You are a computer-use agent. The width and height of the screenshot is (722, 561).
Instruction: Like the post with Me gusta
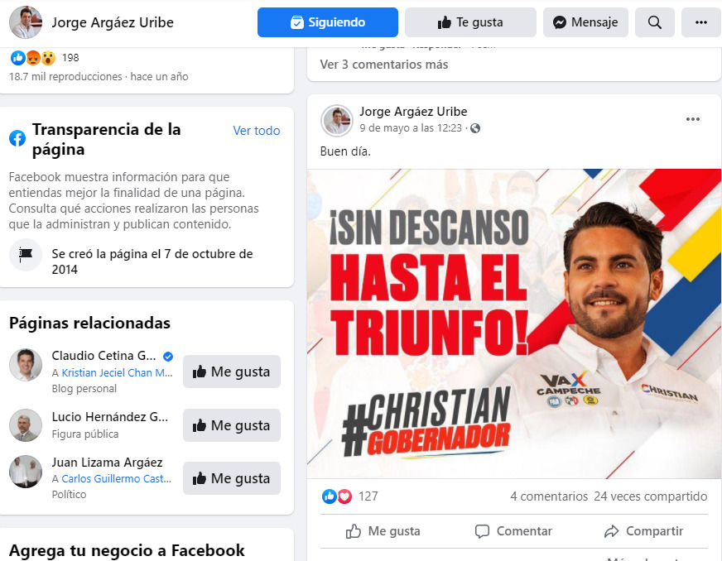click(x=383, y=531)
